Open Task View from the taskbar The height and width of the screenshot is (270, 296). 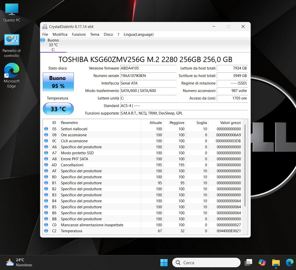coord(248,262)
